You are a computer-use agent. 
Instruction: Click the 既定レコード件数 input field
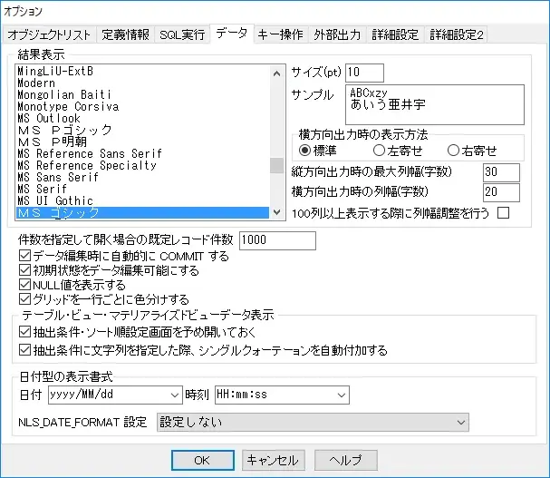(x=276, y=240)
